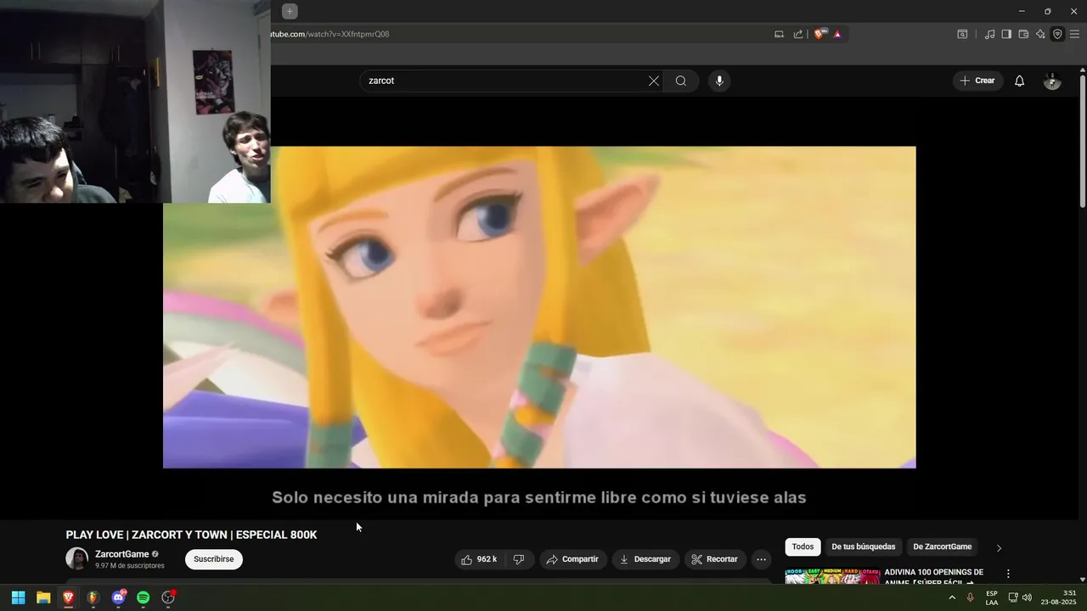Click the Crear button

pos(977,81)
